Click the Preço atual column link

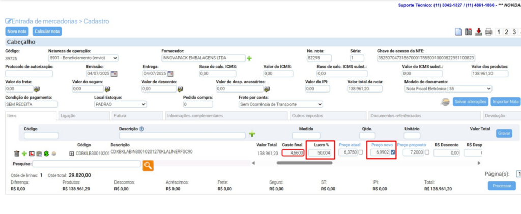tap(350, 145)
